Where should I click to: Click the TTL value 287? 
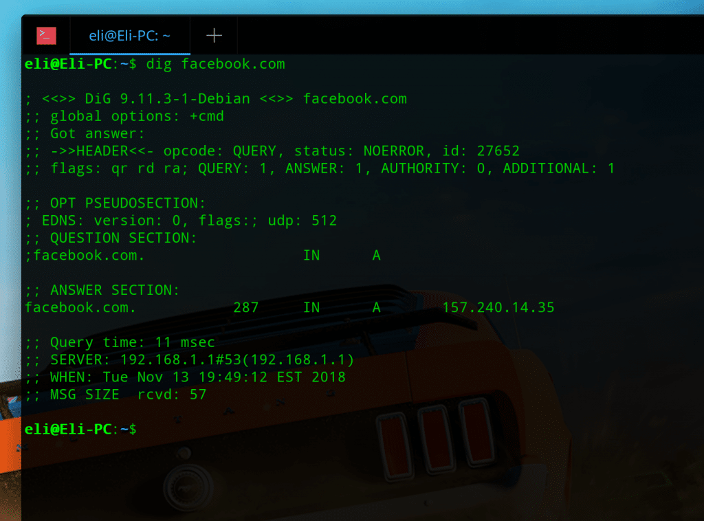(246, 308)
